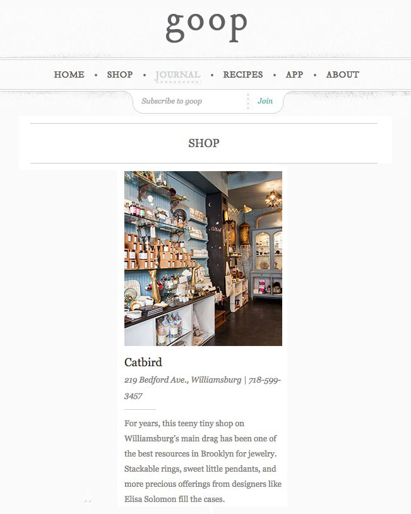The width and height of the screenshot is (411, 514).
Task: Click the bullet separator between APP and ABOUT
Action: click(x=314, y=75)
